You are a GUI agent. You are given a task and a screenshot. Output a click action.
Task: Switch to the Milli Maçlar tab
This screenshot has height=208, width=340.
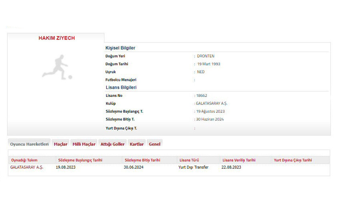click(84, 144)
